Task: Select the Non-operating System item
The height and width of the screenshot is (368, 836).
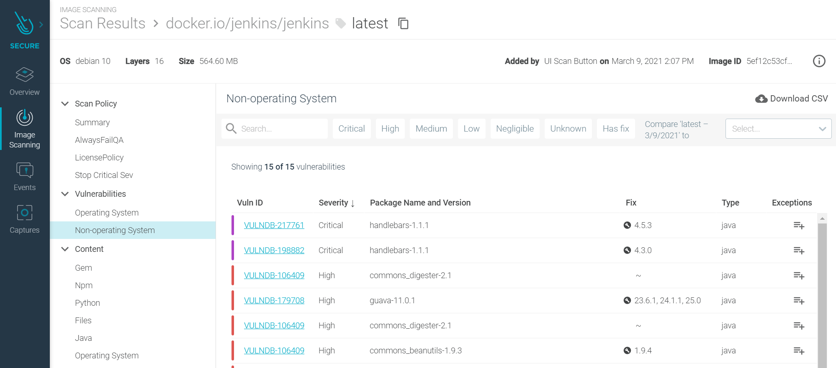Action: tap(133, 230)
